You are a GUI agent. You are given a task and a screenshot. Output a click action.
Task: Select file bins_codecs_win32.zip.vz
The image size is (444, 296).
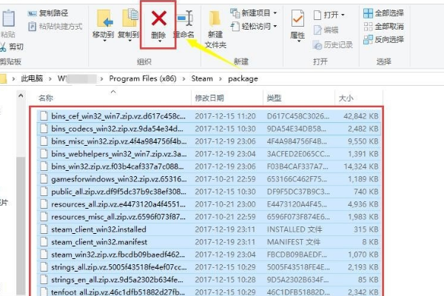pyautogui.click(x=209, y=129)
